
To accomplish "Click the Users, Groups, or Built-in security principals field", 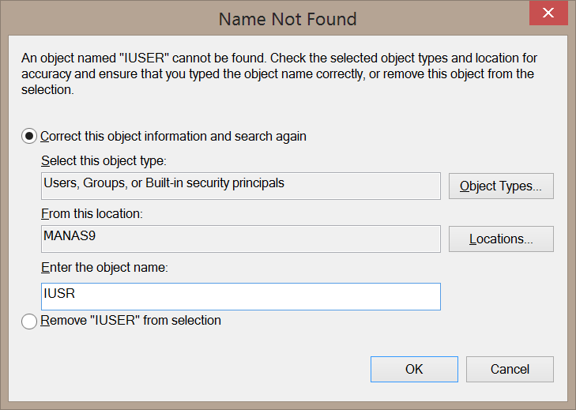I will tap(241, 186).
